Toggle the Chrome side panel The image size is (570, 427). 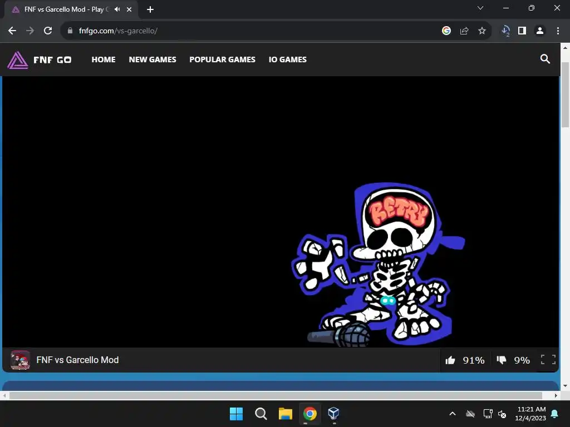pyautogui.click(x=522, y=31)
